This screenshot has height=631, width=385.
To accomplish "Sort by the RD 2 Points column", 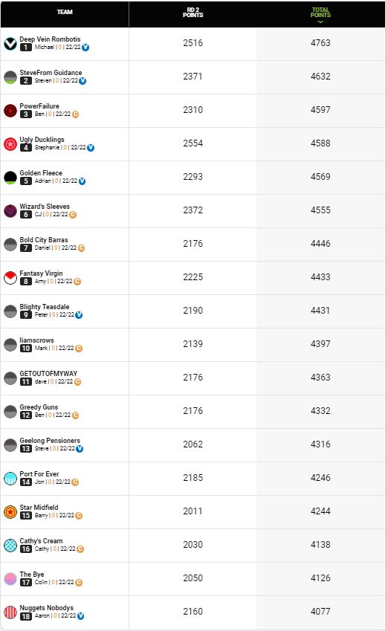I will coord(192,13).
